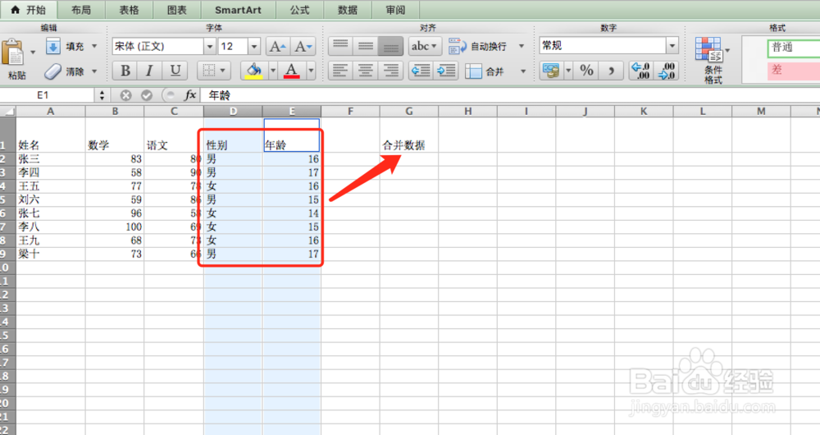Switch to the SmartArt tab
Image resolution: width=820 pixels, height=435 pixels.
point(238,10)
